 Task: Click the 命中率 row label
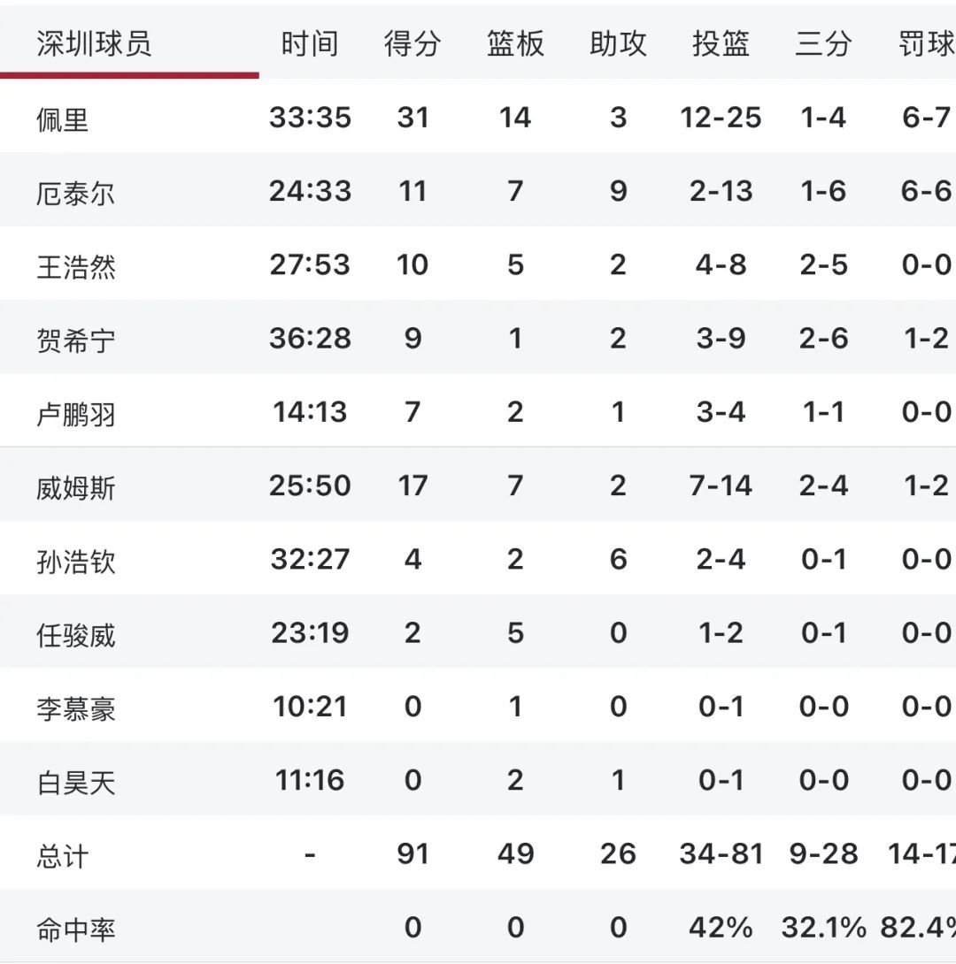pos(76,929)
